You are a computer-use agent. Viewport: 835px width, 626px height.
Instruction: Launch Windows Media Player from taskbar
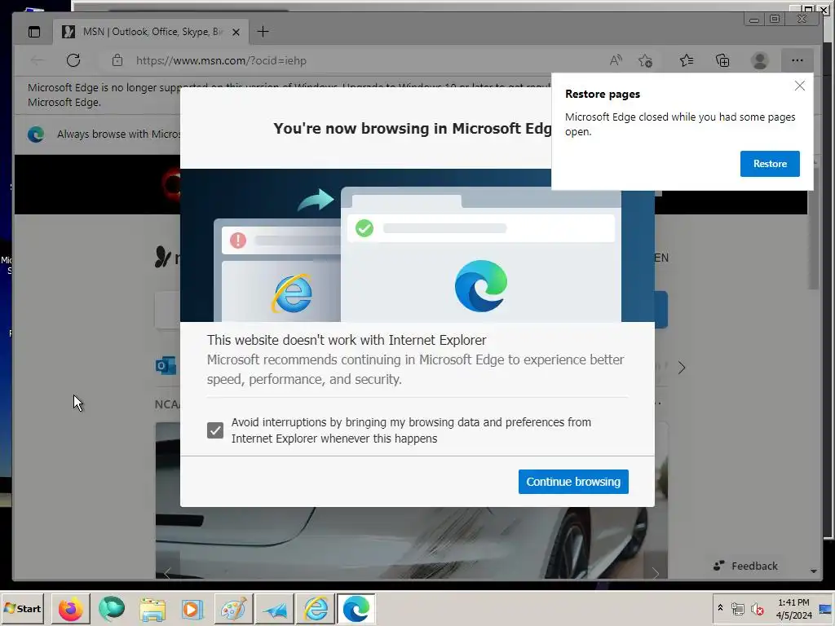192,608
